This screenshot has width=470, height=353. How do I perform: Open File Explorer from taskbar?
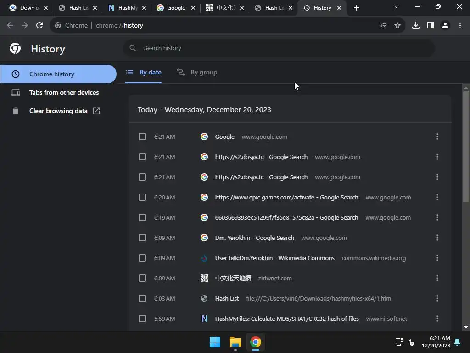coord(235,342)
